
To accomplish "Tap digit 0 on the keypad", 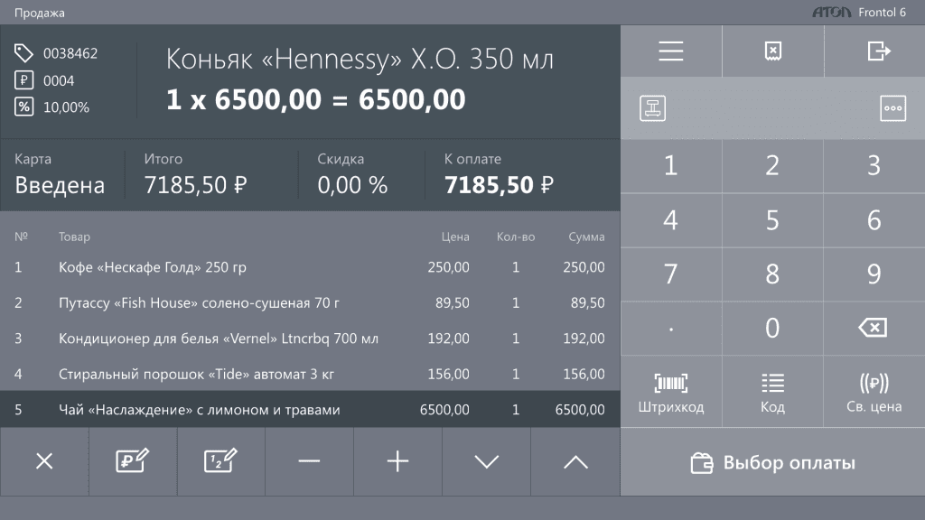I will pos(773,328).
